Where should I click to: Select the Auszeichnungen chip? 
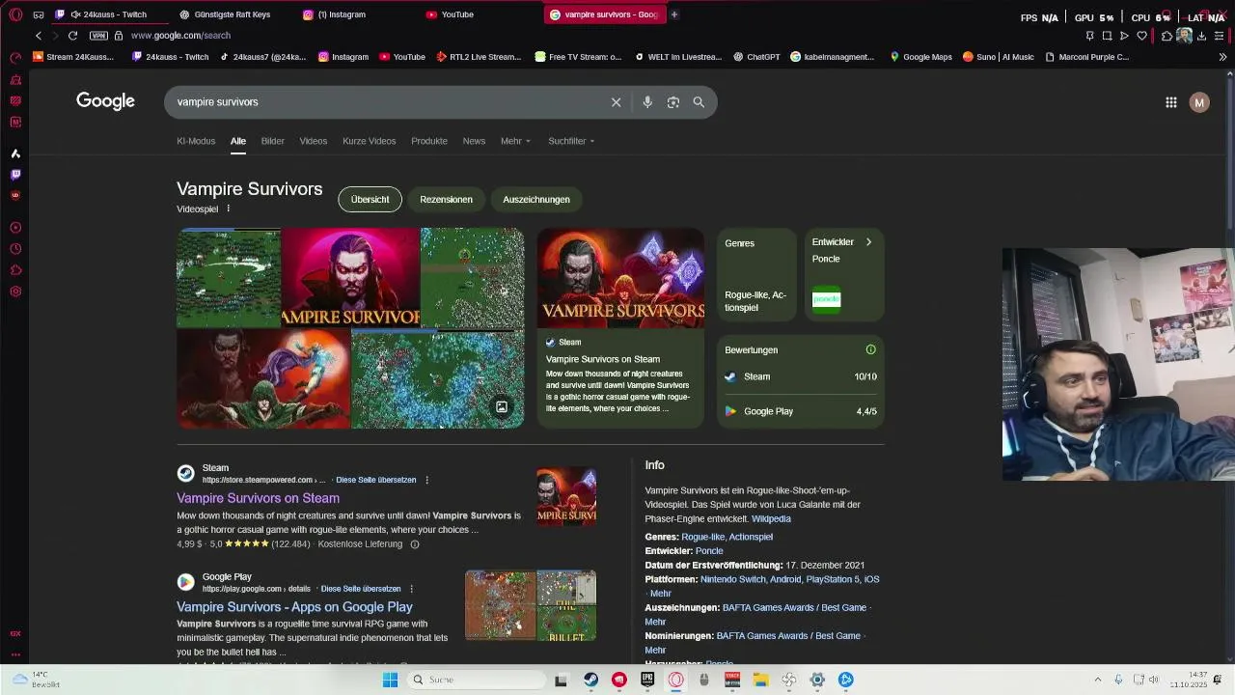point(536,200)
